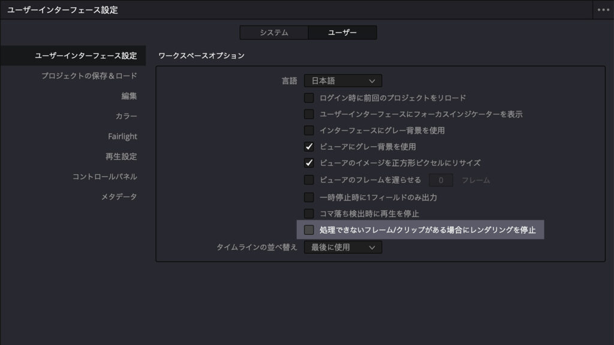The image size is (614, 345).
Task: Open the 再生設定 category
Action: 121,156
